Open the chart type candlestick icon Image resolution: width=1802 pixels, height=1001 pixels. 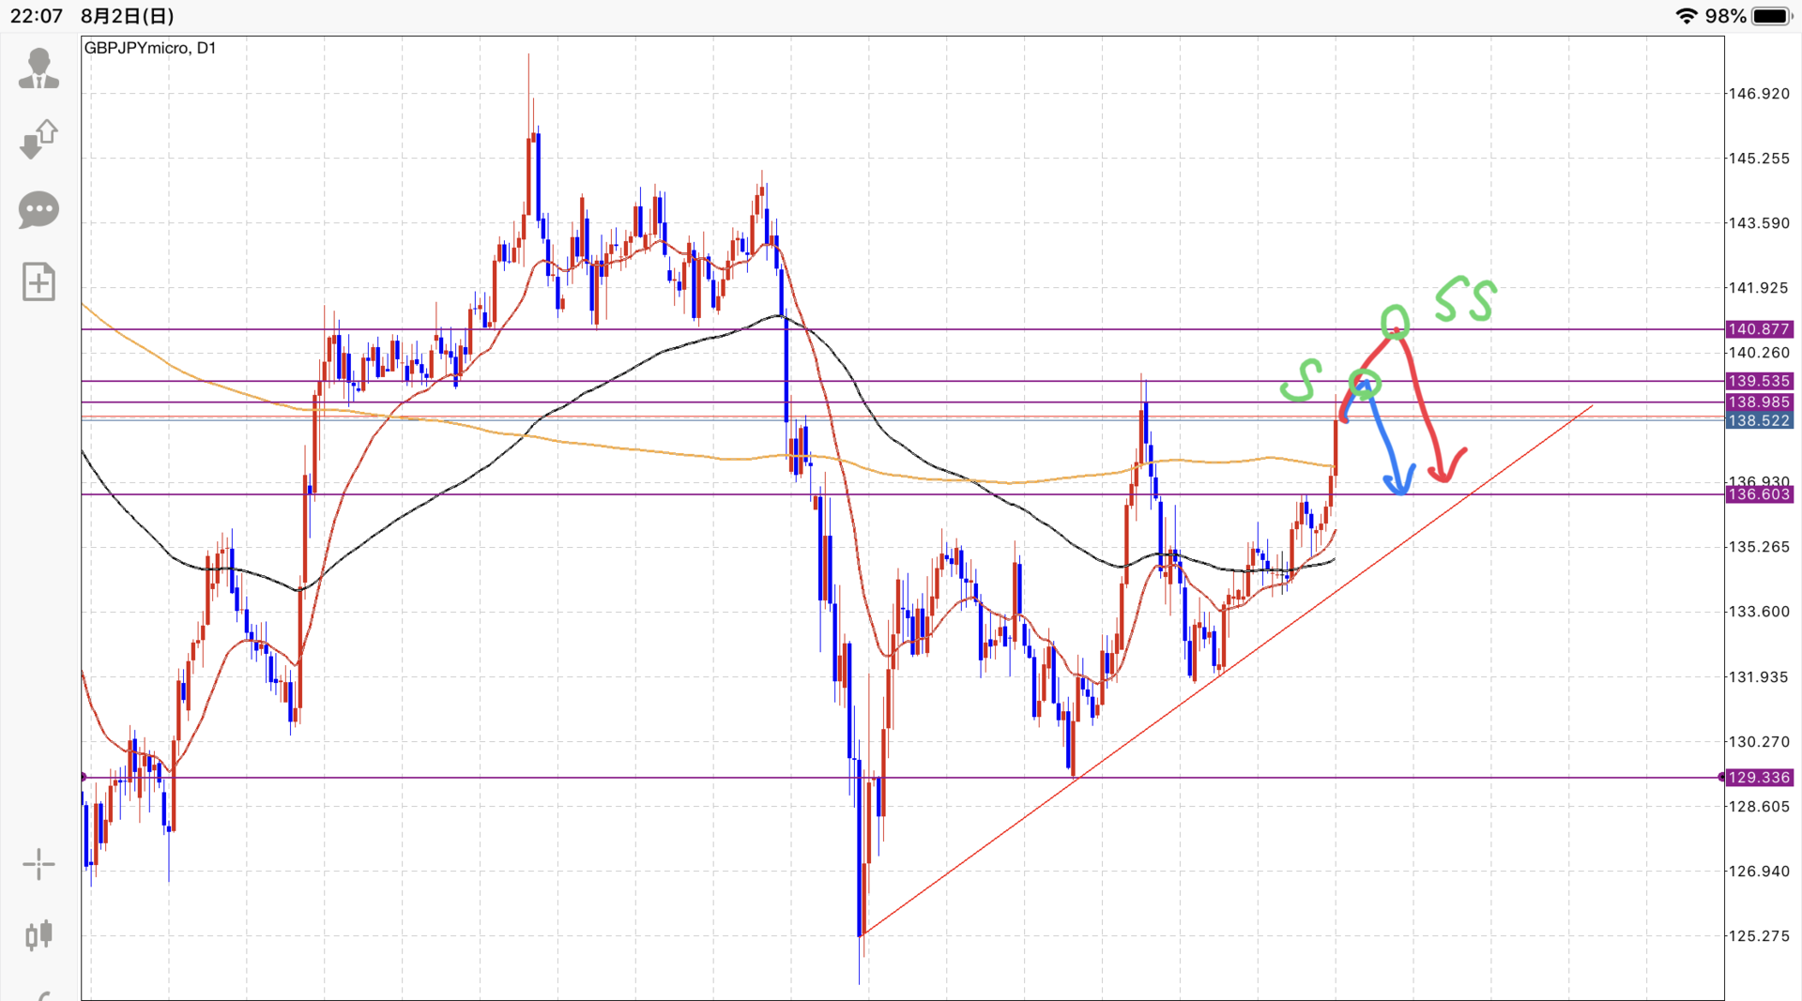coord(38,935)
